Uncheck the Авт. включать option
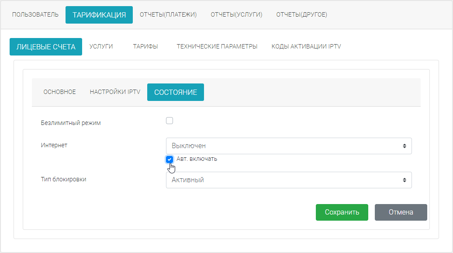Viewport: 453px width, 253px height. click(169, 159)
